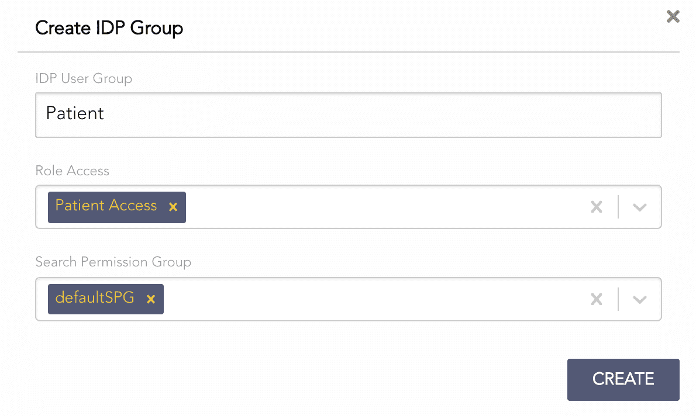Click the "IDP User Group" field label
This screenshot has width=696, height=416.
coord(84,78)
